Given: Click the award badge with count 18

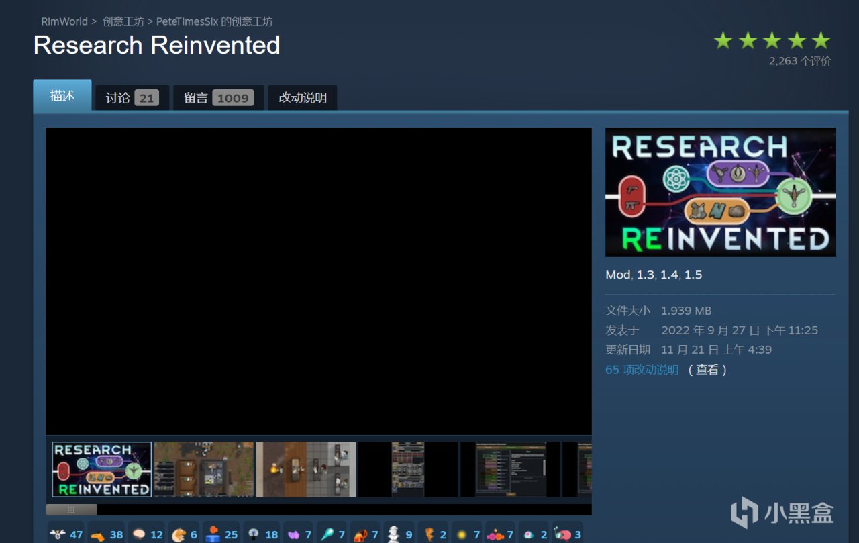Looking at the screenshot, I should tap(261, 533).
